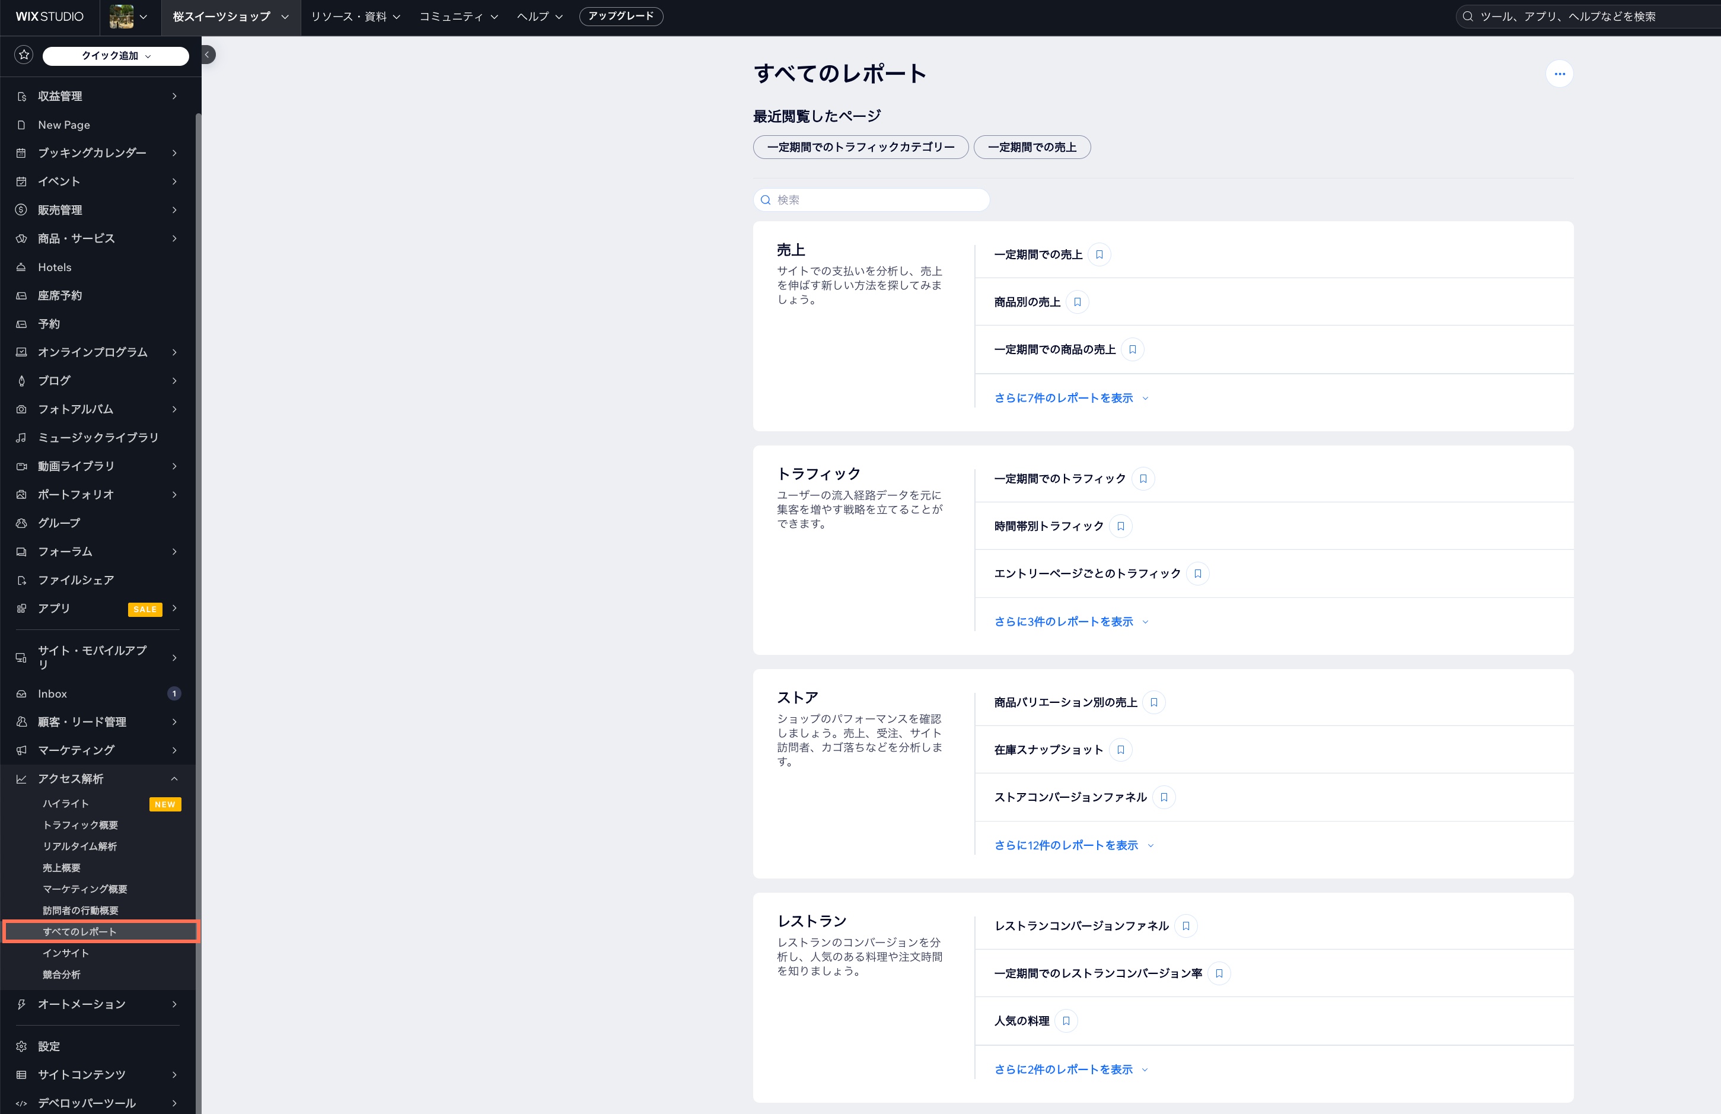Click the ファイルシェア sidebar icon

(x=22, y=580)
